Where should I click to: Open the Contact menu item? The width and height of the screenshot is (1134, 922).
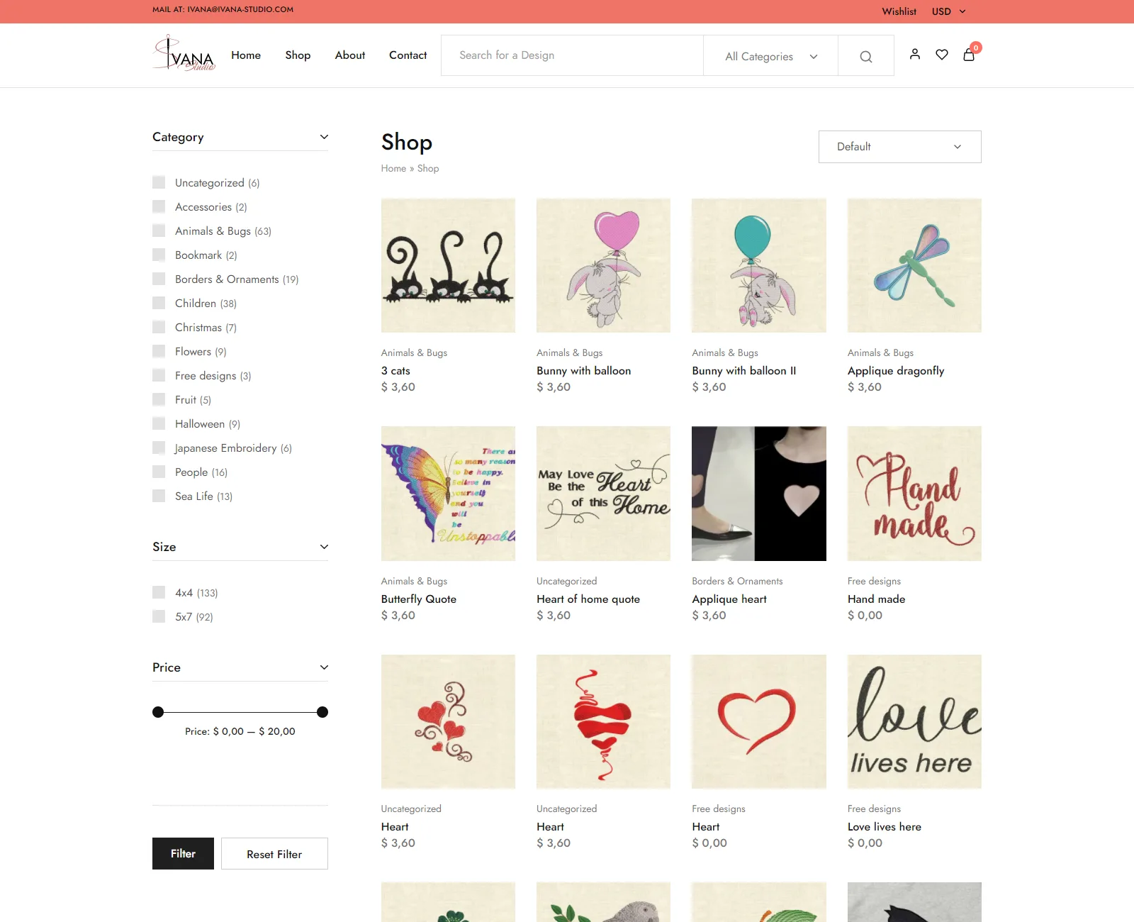coord(408,55)
